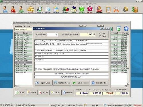Click the grid's scroll-left arrow
This screenshot has width=143, height=107.
pos(16,86)
